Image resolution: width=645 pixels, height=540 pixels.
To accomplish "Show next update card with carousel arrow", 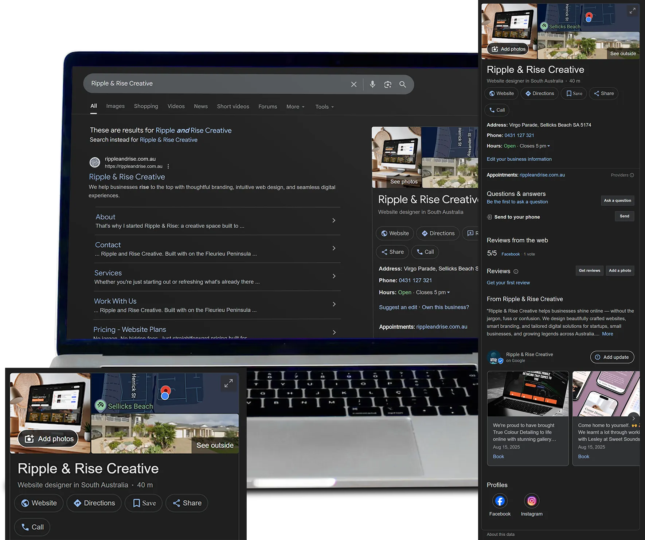I will point(633,418).
